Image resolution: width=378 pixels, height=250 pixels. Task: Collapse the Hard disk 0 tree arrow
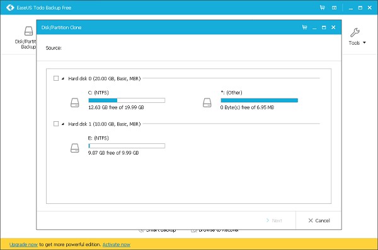click(x=63, y=78)
